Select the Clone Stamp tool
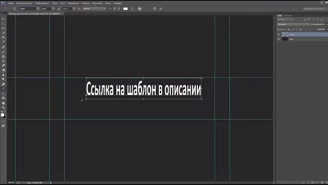Viewport: 328px width, 185px height. tap(3, 56)
